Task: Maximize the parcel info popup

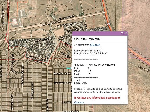Action: [x=122, y=33]
